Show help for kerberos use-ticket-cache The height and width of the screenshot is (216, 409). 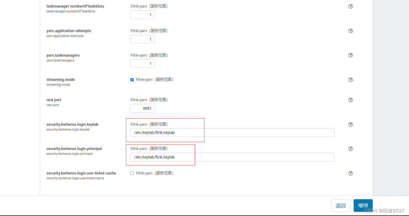pyautogui.click(x=350, y=173)
